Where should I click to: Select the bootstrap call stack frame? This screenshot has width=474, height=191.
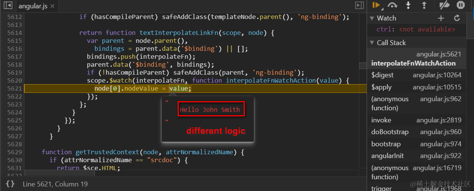416,144
